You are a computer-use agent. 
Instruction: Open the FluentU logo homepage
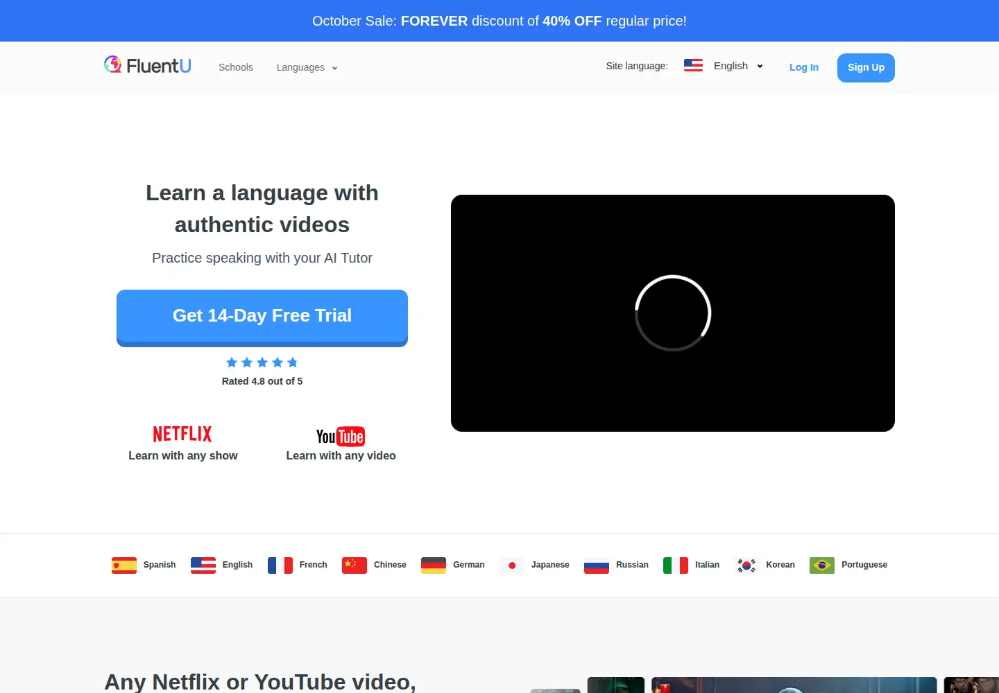click(148, 65)
